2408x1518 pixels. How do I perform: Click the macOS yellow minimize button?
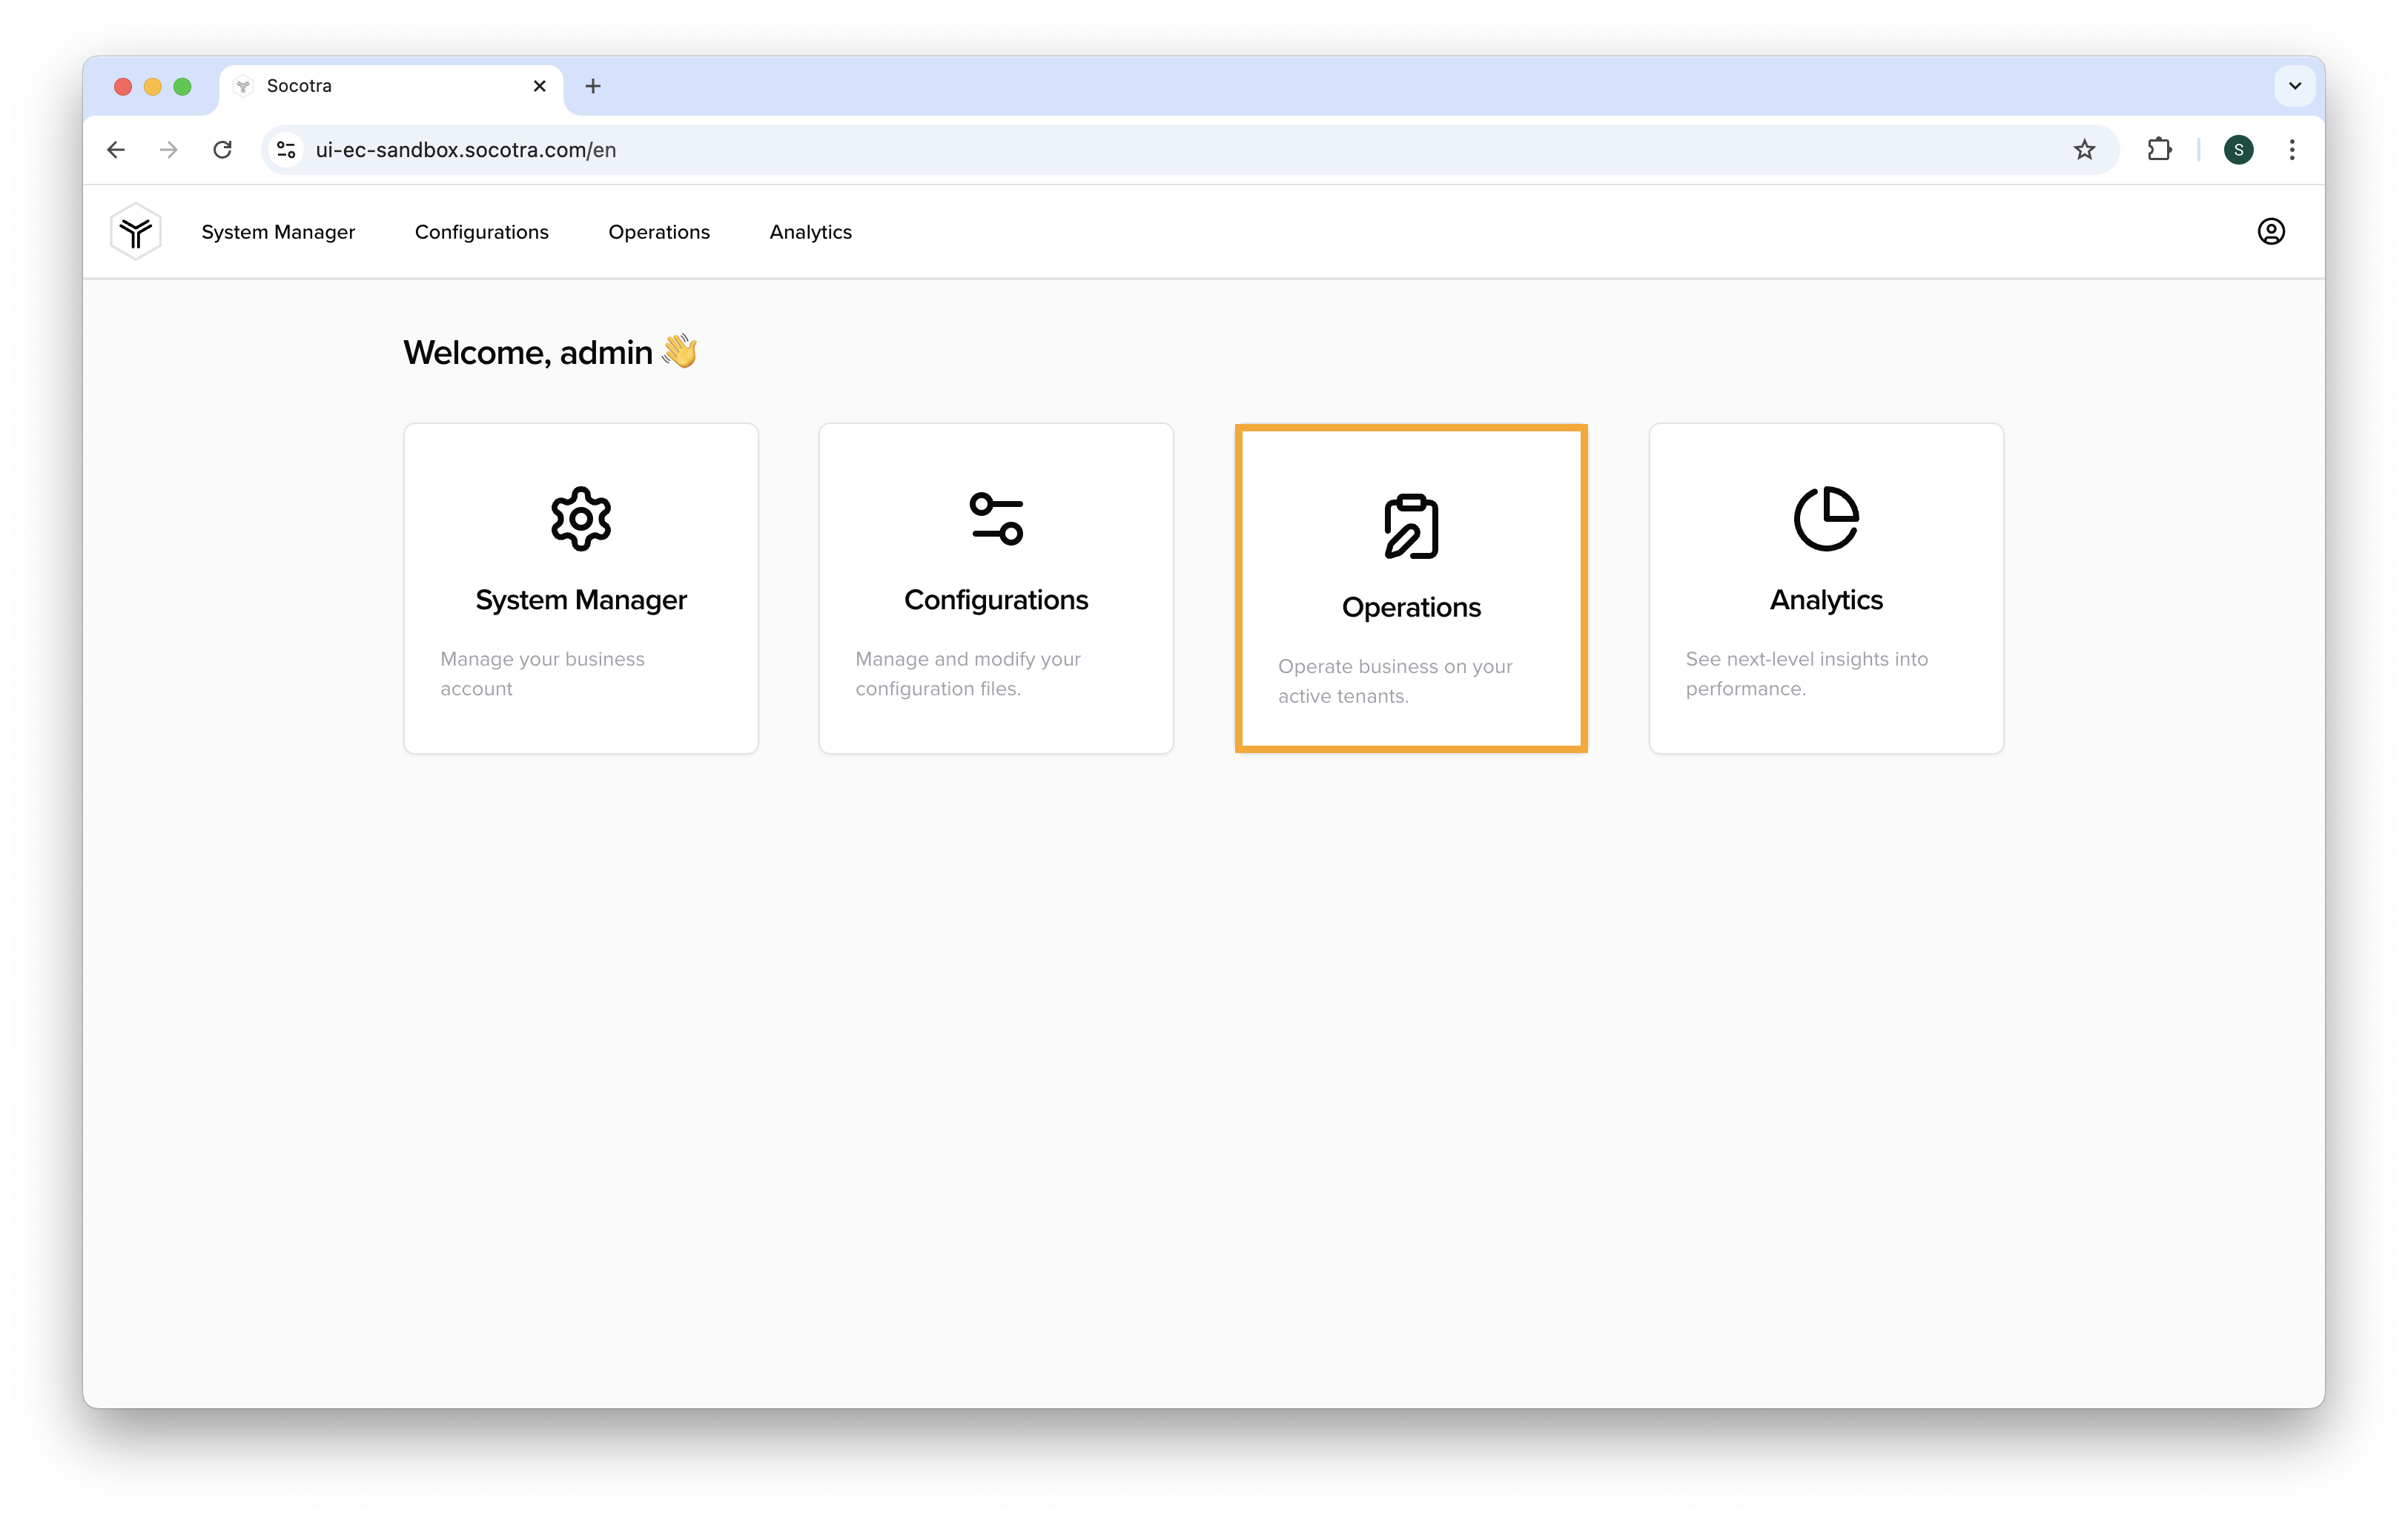[x=153, y=87]
